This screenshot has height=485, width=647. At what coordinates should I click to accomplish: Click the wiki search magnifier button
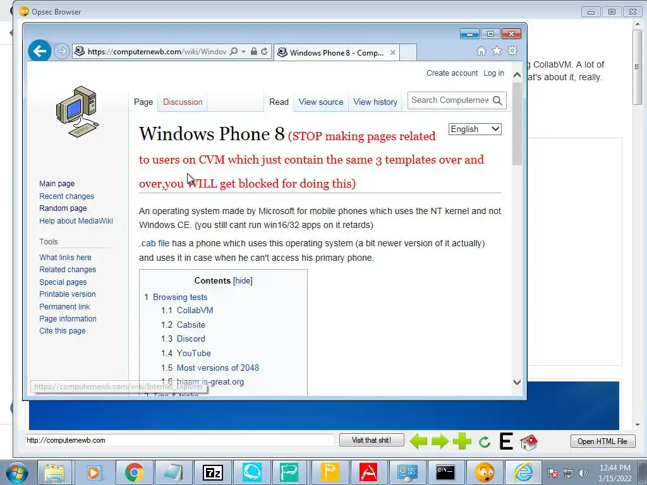(498, 100)
